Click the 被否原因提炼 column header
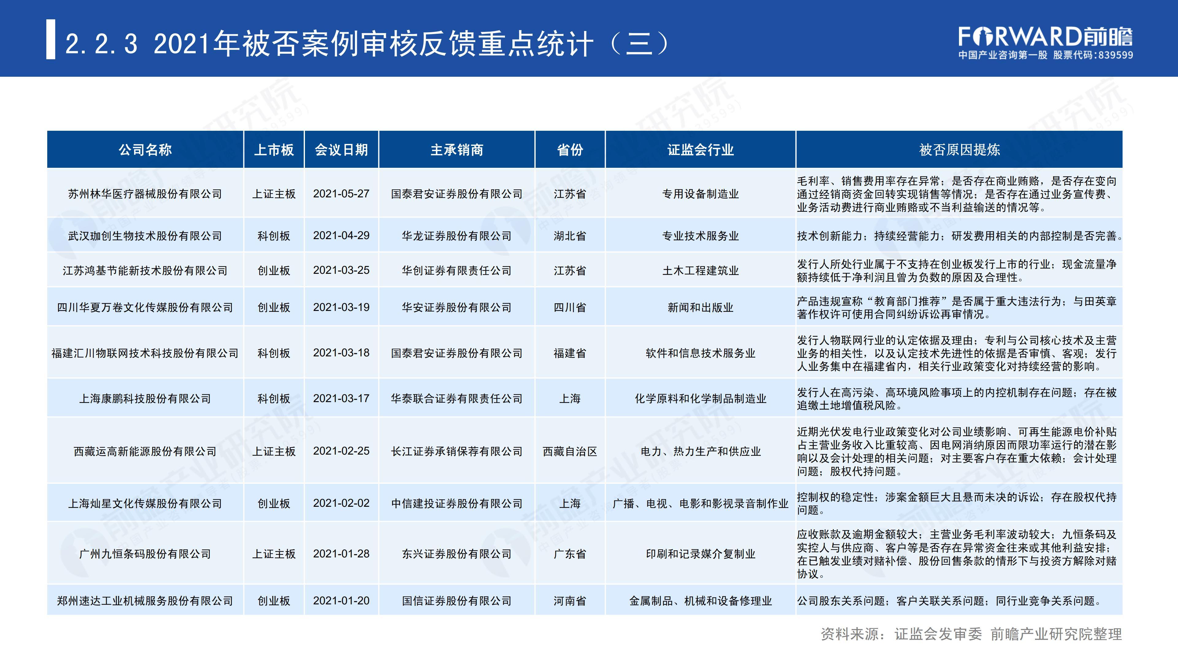 tap(959, 149)
